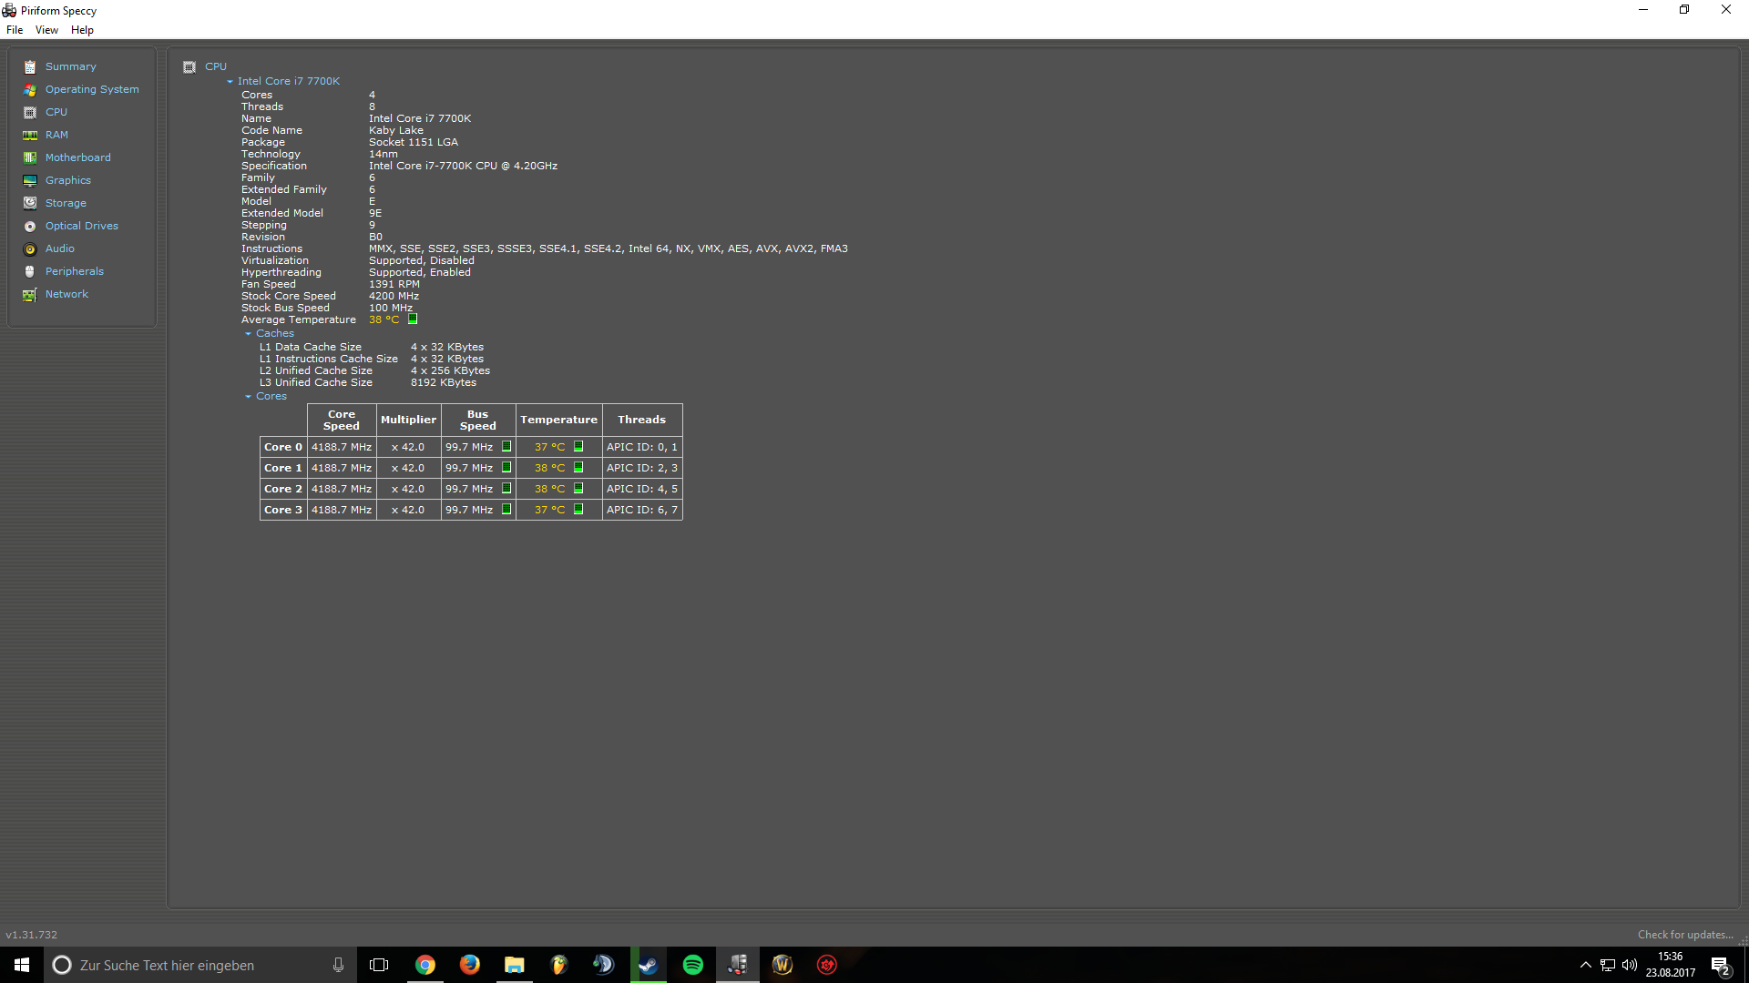
Task: Collapse the Intel Core i7 7700K tree node
Action: click(x=230, y=82)
